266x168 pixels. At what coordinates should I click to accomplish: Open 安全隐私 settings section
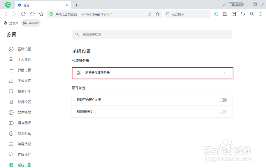point(20,133)
